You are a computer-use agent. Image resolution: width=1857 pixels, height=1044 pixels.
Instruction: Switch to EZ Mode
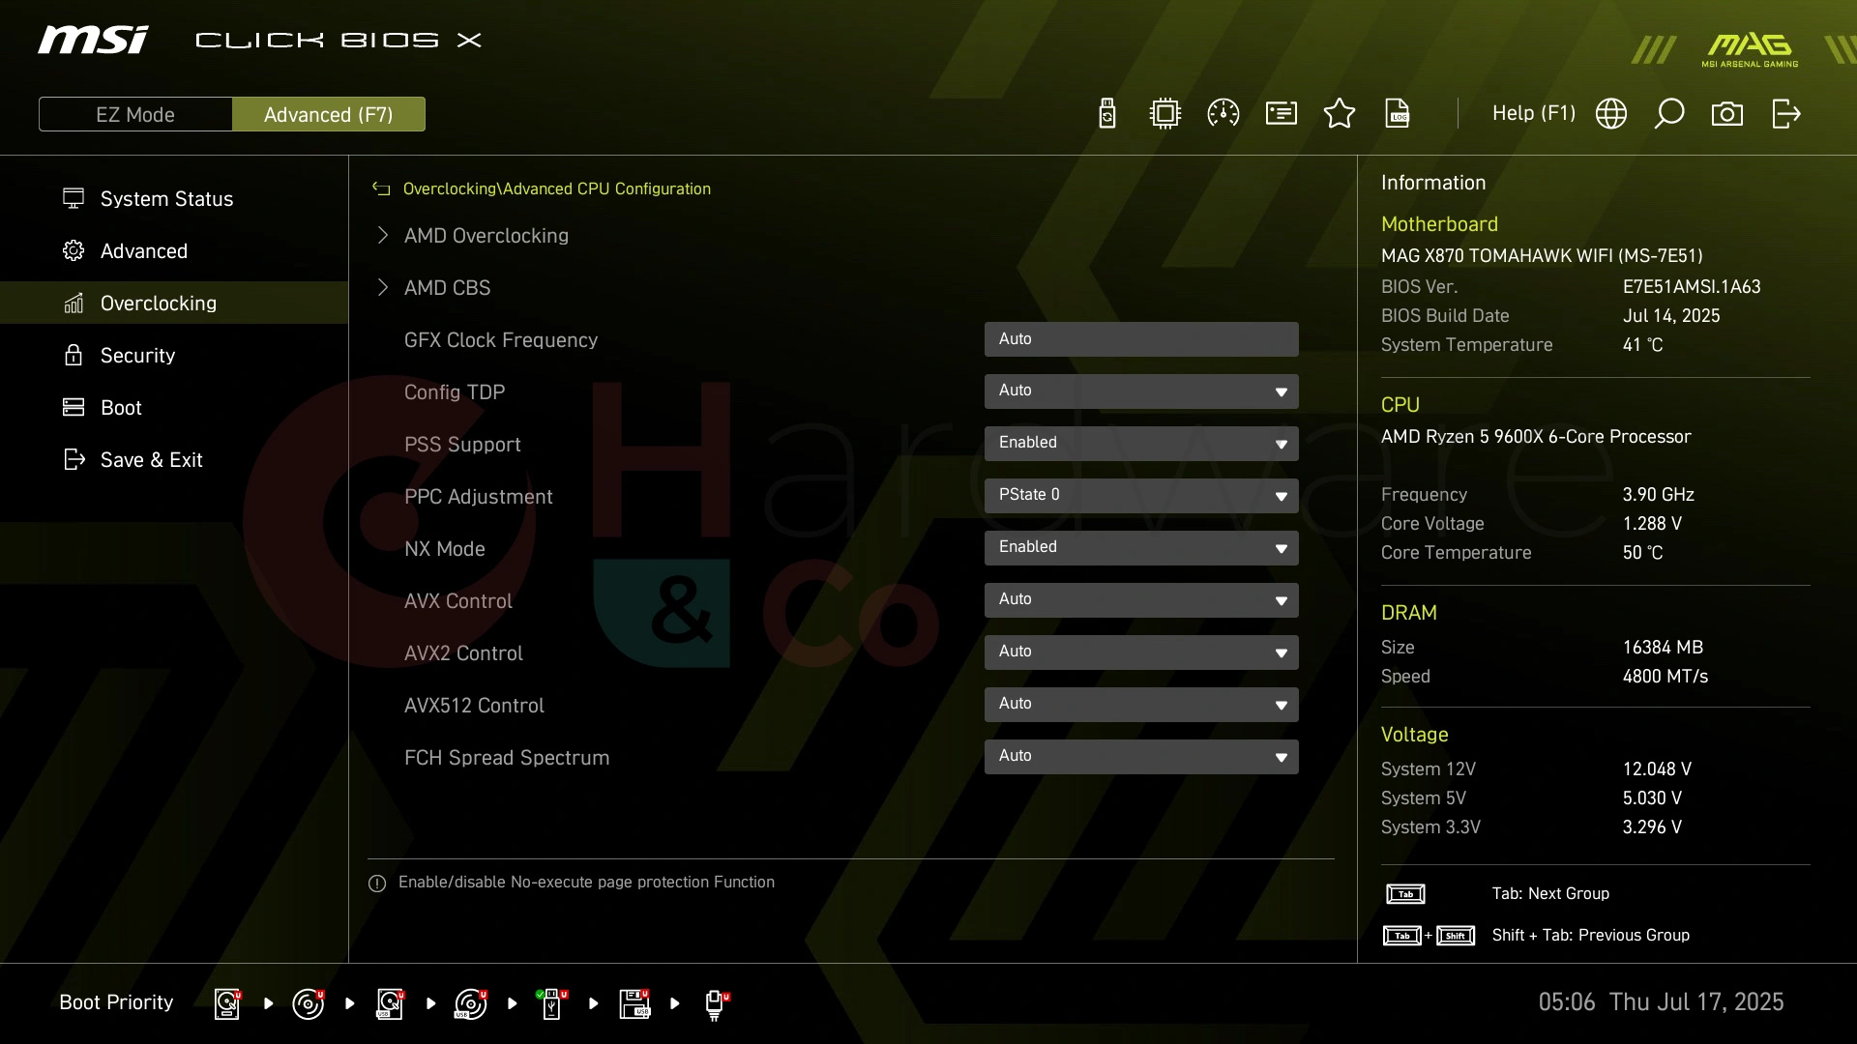[x=135, y=114]
